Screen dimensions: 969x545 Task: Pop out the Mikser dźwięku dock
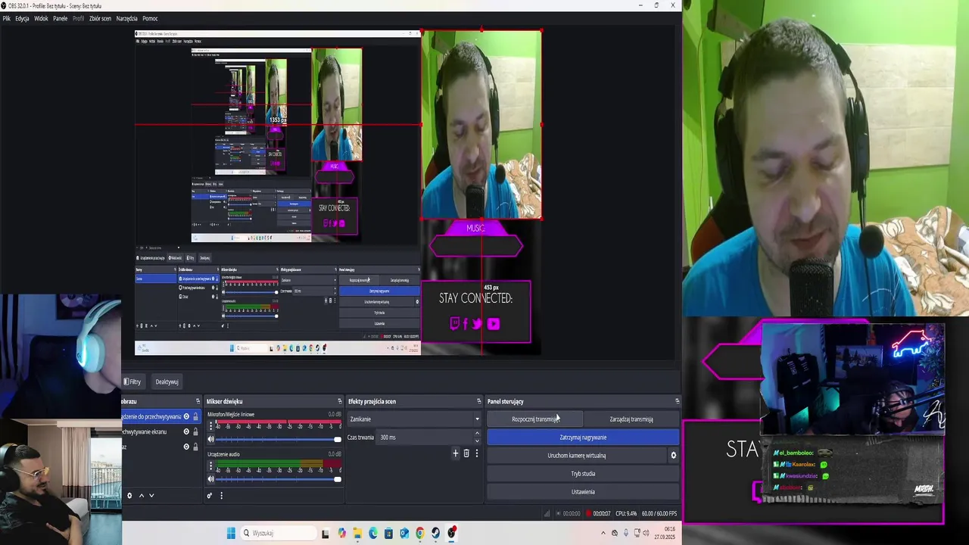point(339,401)
